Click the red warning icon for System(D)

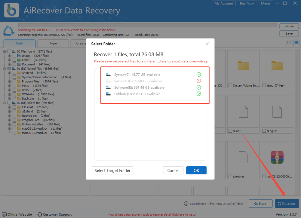(x=199, y=81)
